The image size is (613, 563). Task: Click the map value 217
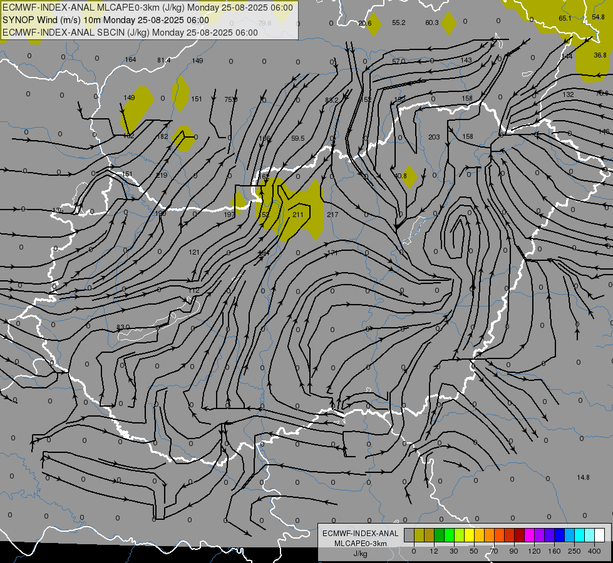tap(332, 215)
